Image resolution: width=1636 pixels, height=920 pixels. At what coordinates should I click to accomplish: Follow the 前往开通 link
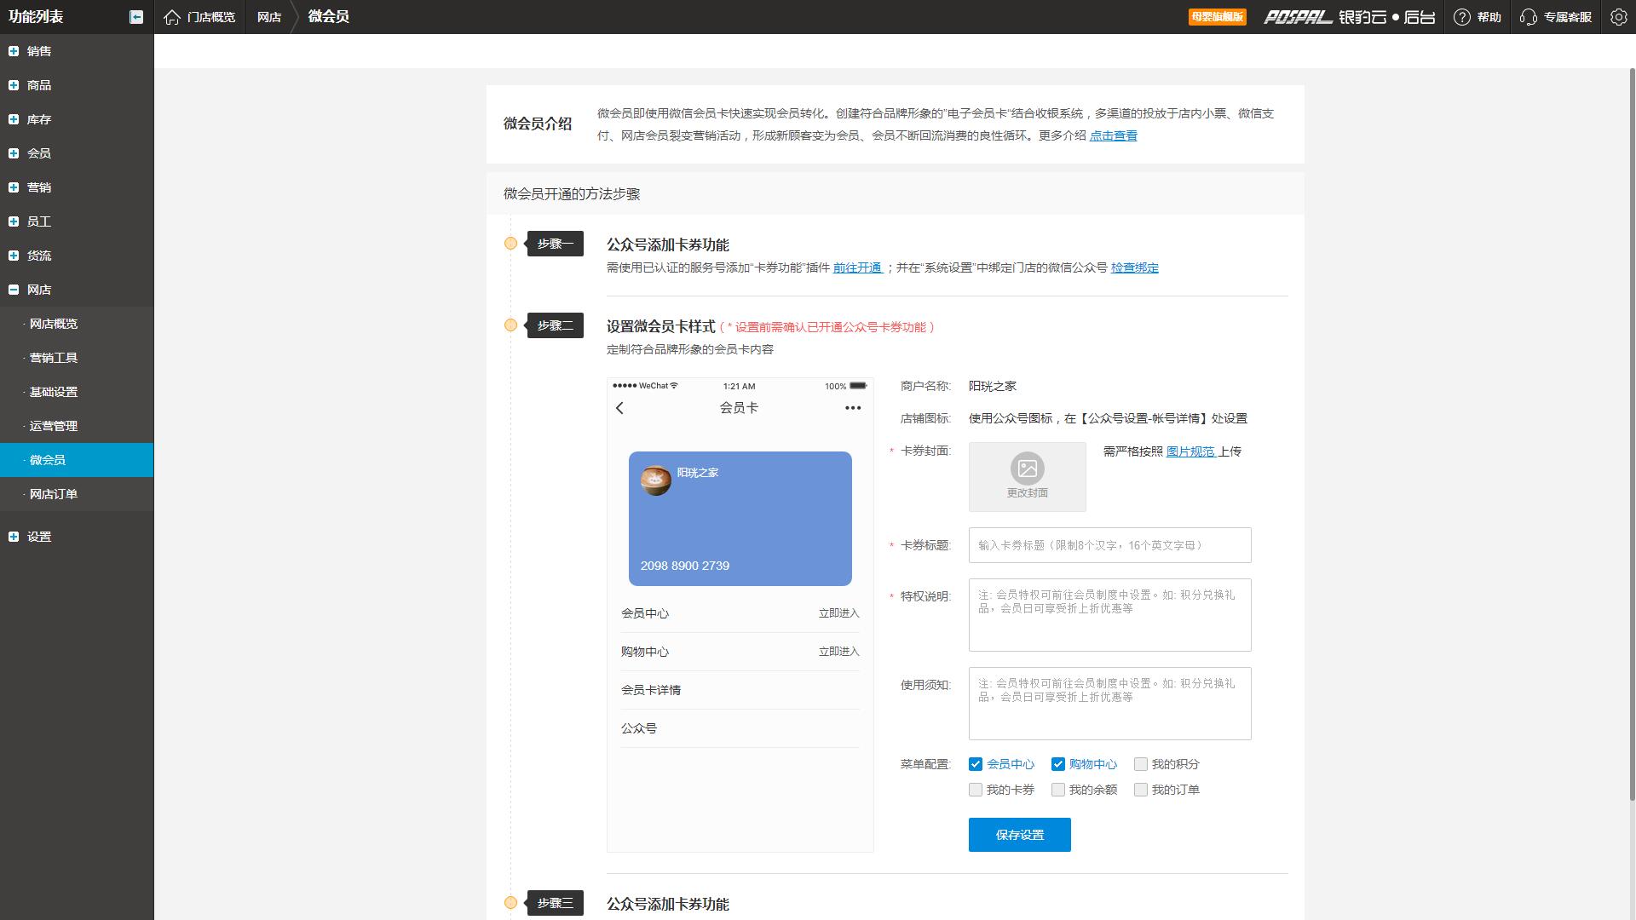point(857,267)
